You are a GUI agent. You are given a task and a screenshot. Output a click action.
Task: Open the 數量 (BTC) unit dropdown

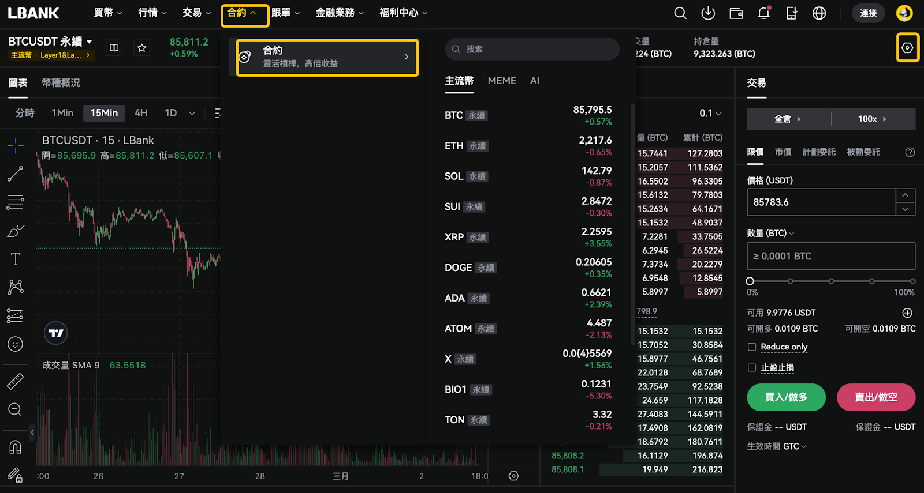(x=771, y=233)
